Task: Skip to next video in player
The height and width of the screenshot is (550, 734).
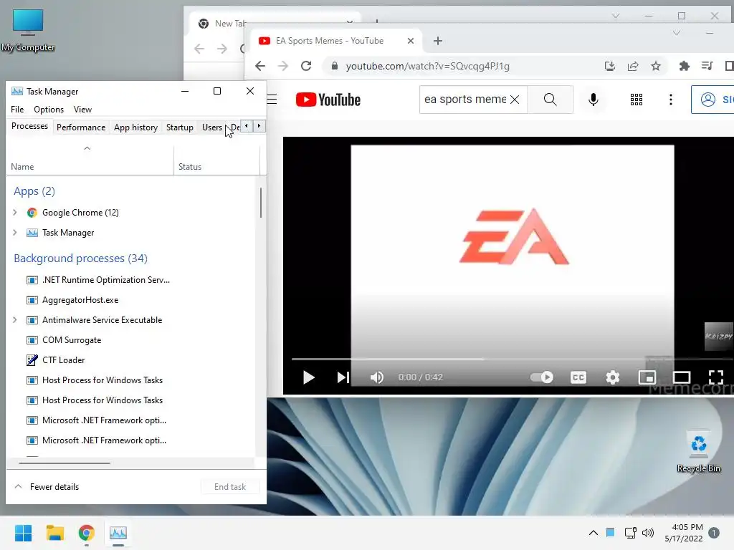Action: (343, 377)
